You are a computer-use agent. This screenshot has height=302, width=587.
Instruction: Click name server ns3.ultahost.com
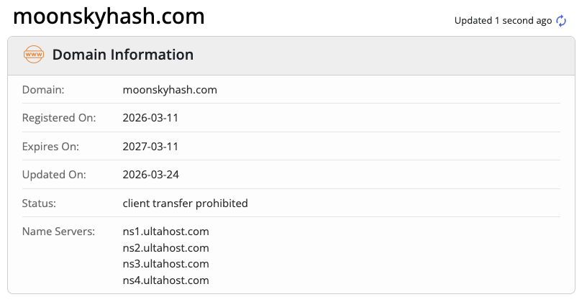tap(166, 264)
